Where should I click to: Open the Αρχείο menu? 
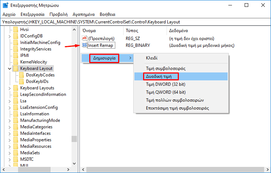tap(9, 14)
